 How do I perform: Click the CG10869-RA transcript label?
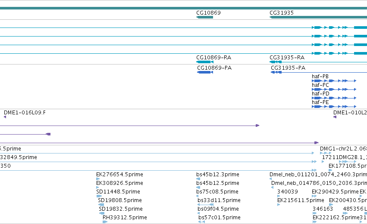point(214,58)
